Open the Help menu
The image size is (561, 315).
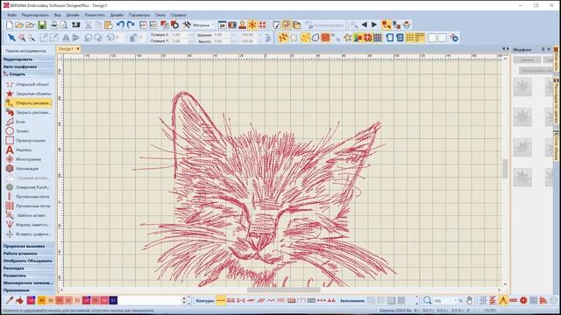(x=178, y=15)
